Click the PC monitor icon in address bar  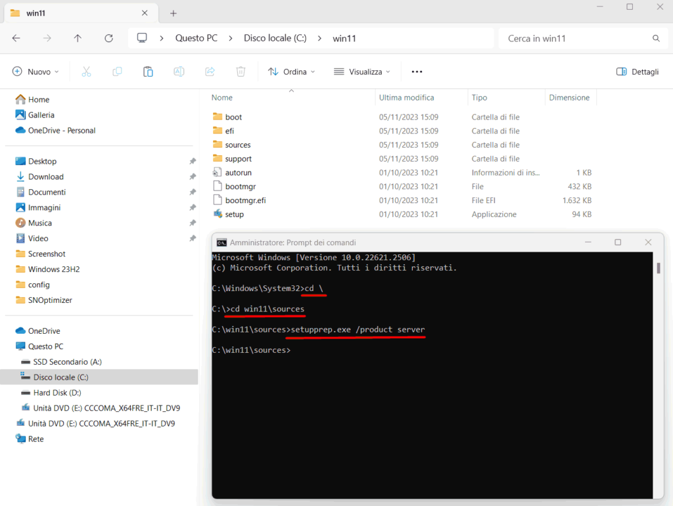(142, 38)
